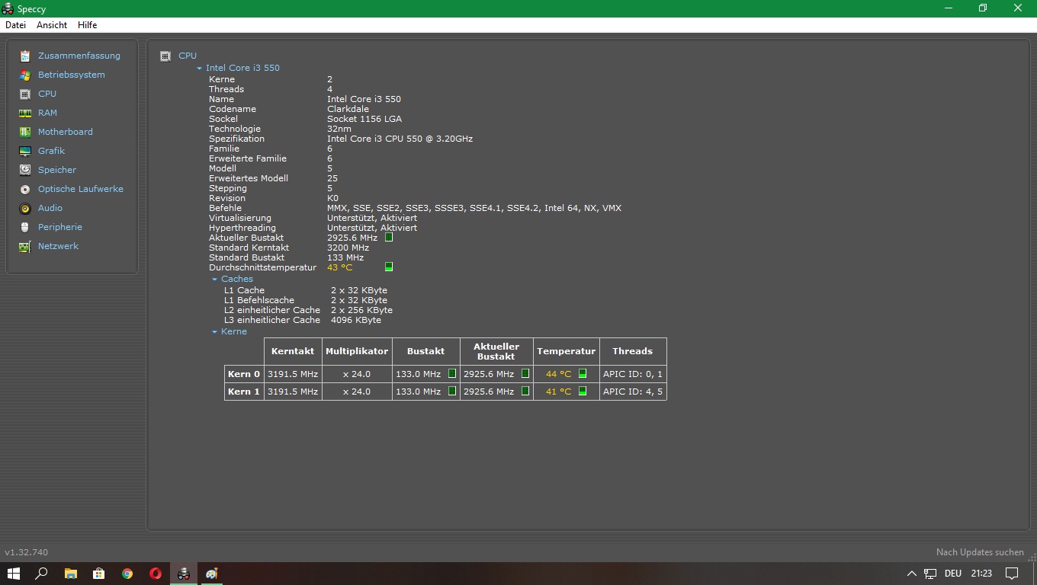Image resolution: width=1037 pixels, height=585 pixels.
Task: Click Bustakt graph icon in Kern 1 row
Action: pyautogui.click(x=452, y=392)
